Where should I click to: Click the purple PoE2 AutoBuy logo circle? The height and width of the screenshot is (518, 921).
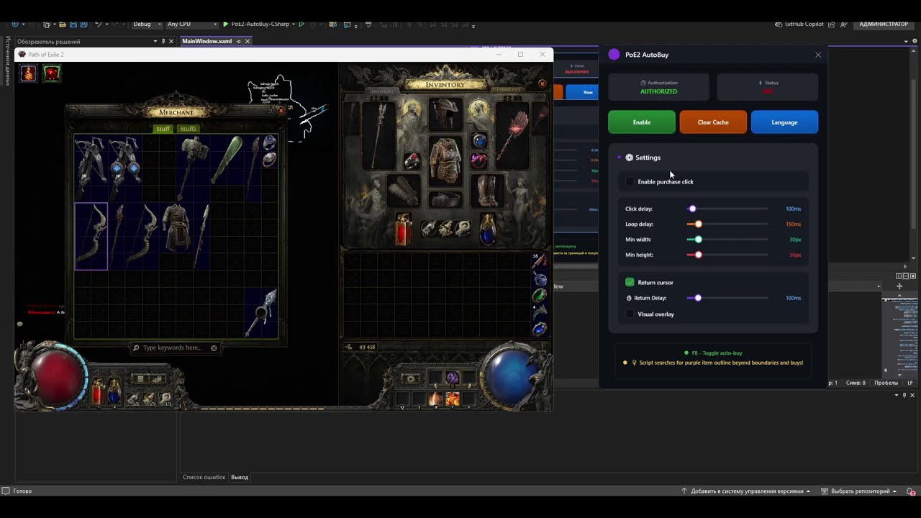[614, 55]
